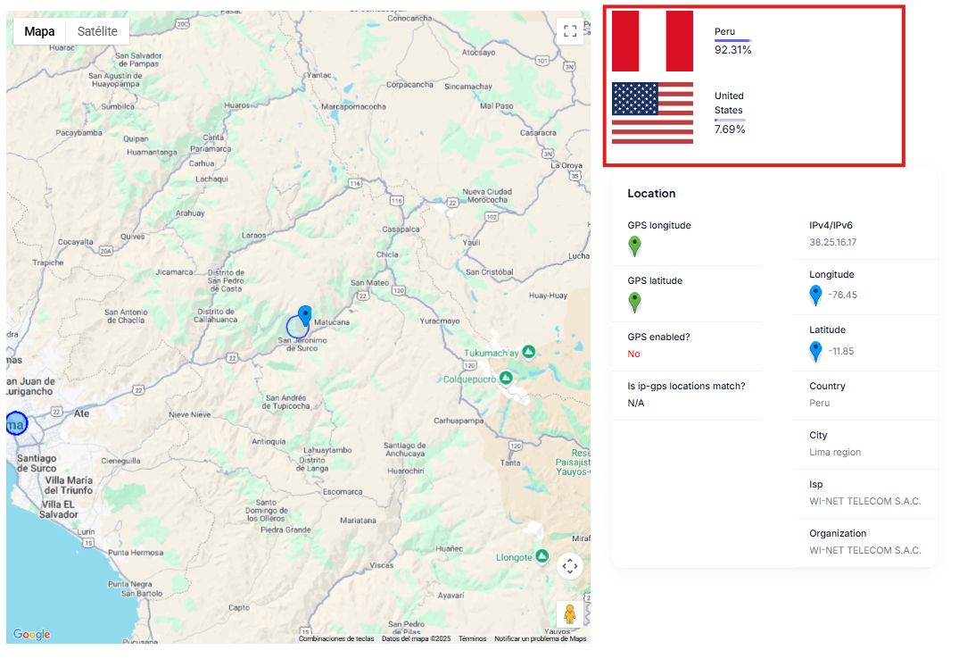Click the 92.31% percentage text

coord(732,50)
